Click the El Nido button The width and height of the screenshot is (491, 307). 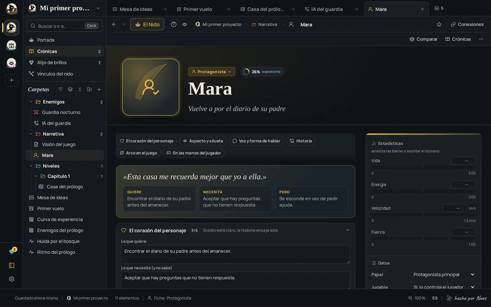click(147, 24)
